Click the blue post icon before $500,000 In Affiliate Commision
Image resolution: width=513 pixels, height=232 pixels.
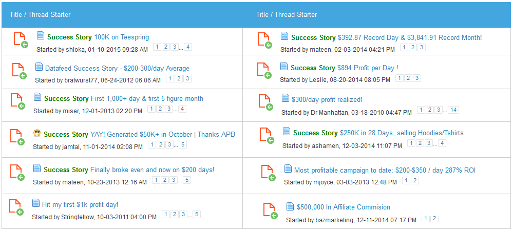[290, 206]
